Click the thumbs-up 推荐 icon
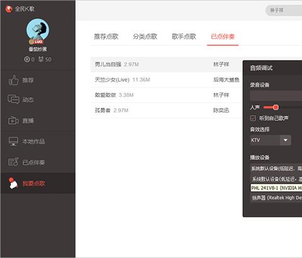This screenshot has height=258, width=302. 13,80
